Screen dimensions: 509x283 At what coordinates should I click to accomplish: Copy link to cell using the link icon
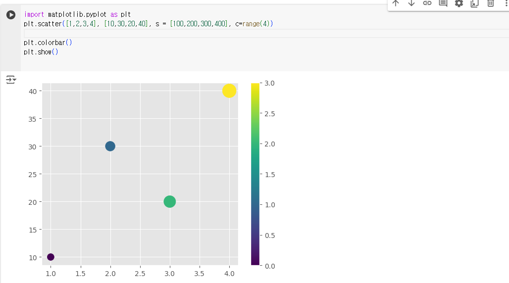(x=427, y=3)
